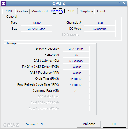
Task: Click the Command Rate (CR) label
Action: (46, 90)
